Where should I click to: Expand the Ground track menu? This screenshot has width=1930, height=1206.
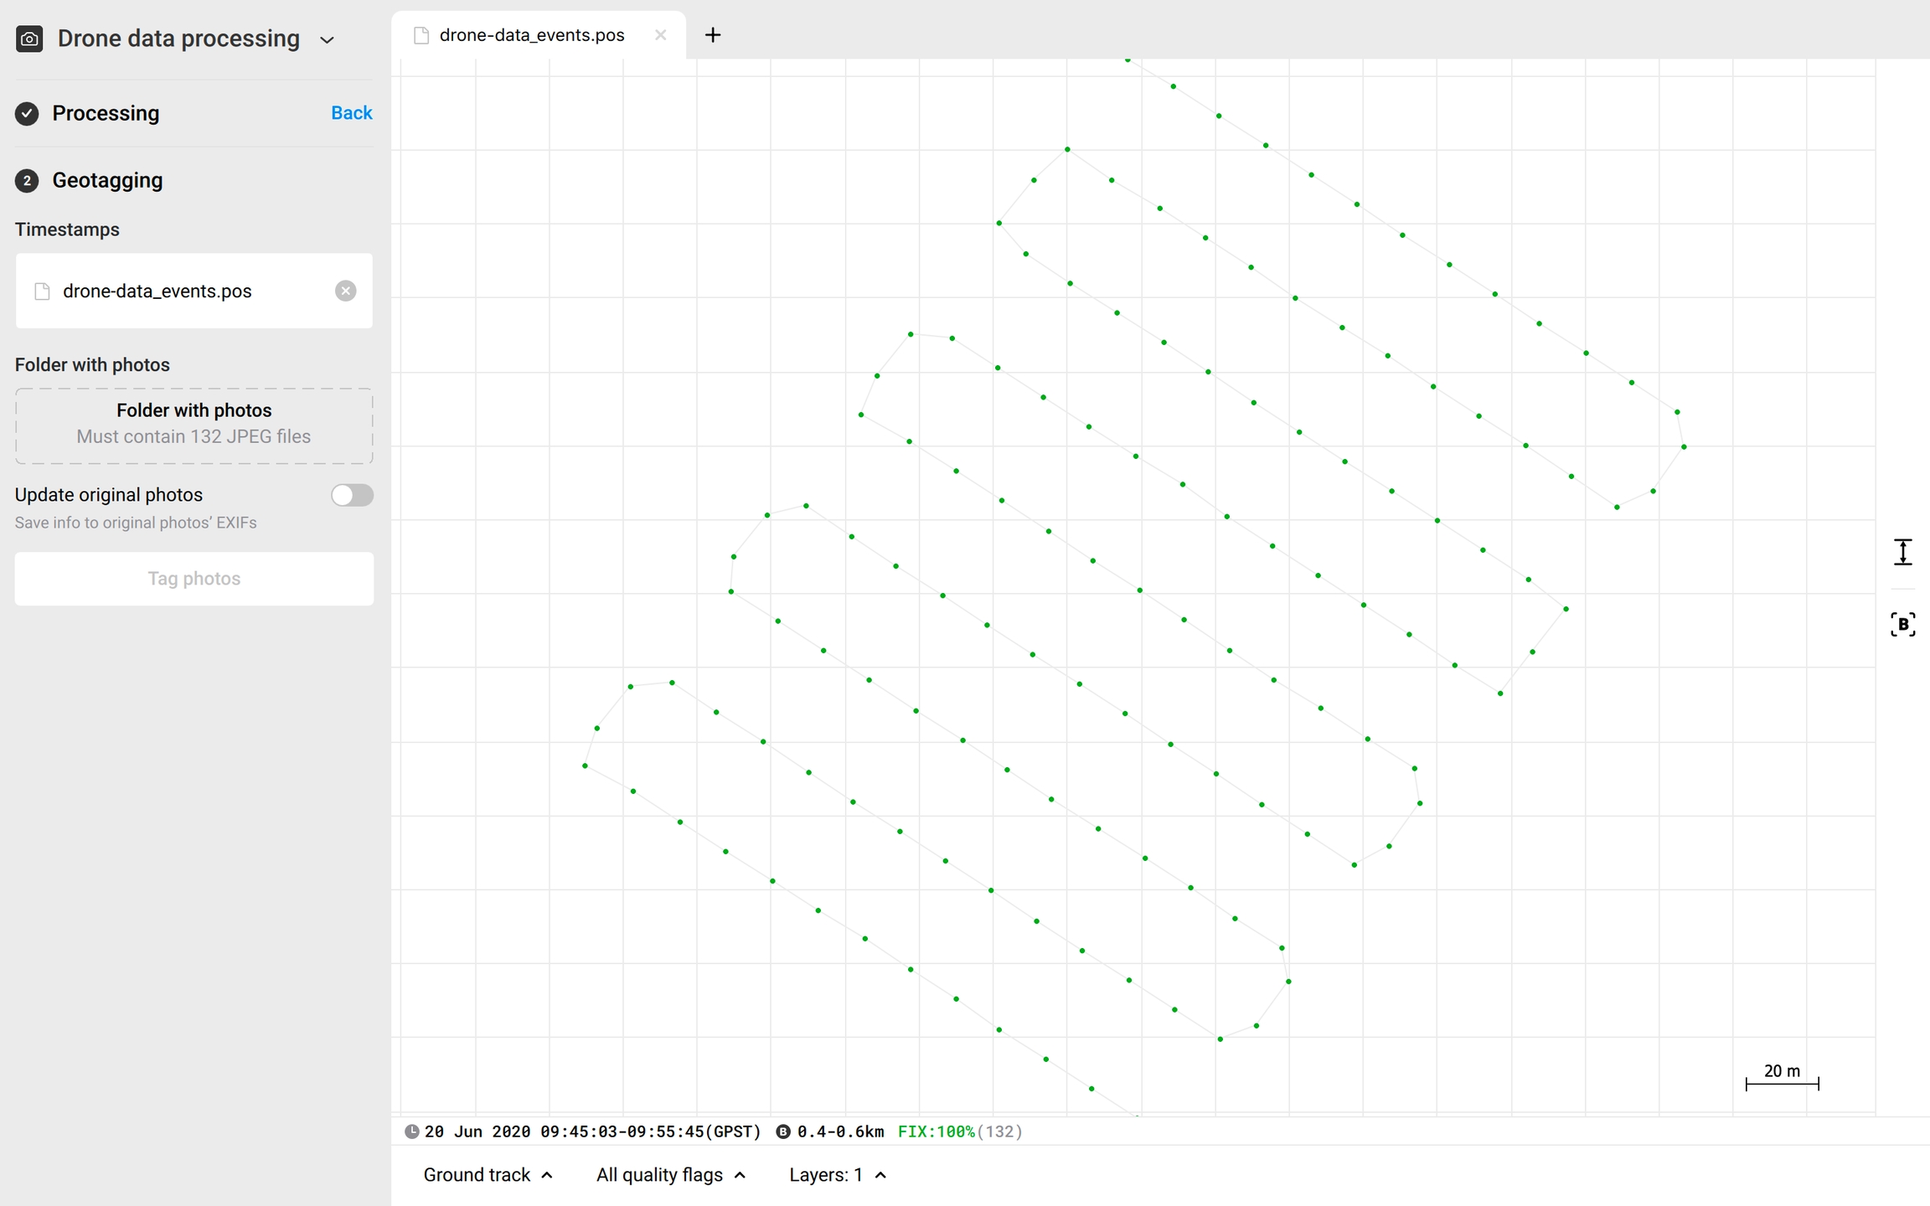point(488,1175)
